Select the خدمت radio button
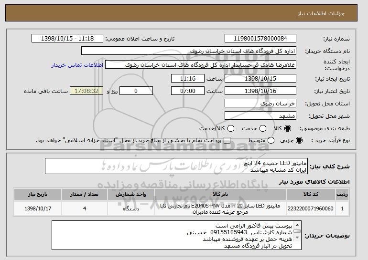The image size is (368, 260). point(263,128)
